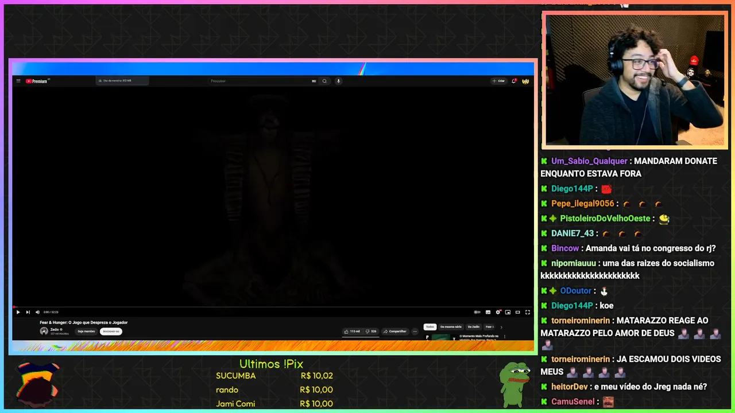Open the YouTube notifications bell
Viewport: 735px width, 413px height.
[x=514, y=81]
